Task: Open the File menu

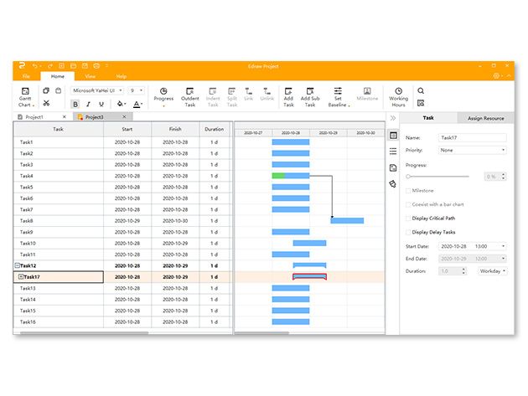Action: tap(26, 76)
